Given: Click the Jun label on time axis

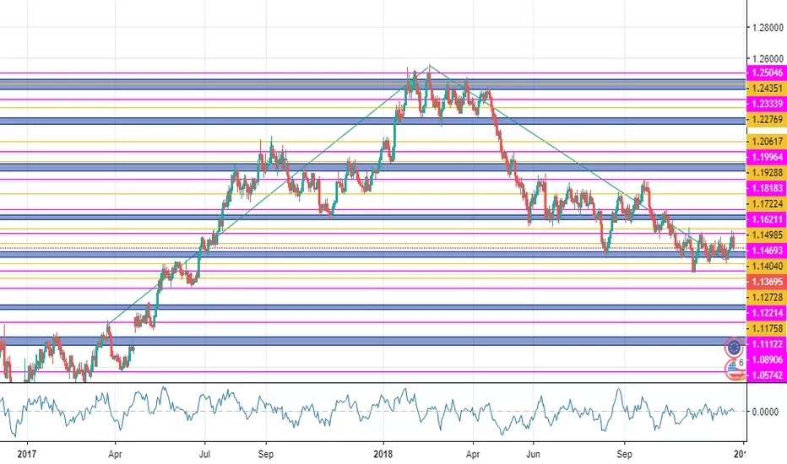Looking at the screenshot, I should pos(533,454).
